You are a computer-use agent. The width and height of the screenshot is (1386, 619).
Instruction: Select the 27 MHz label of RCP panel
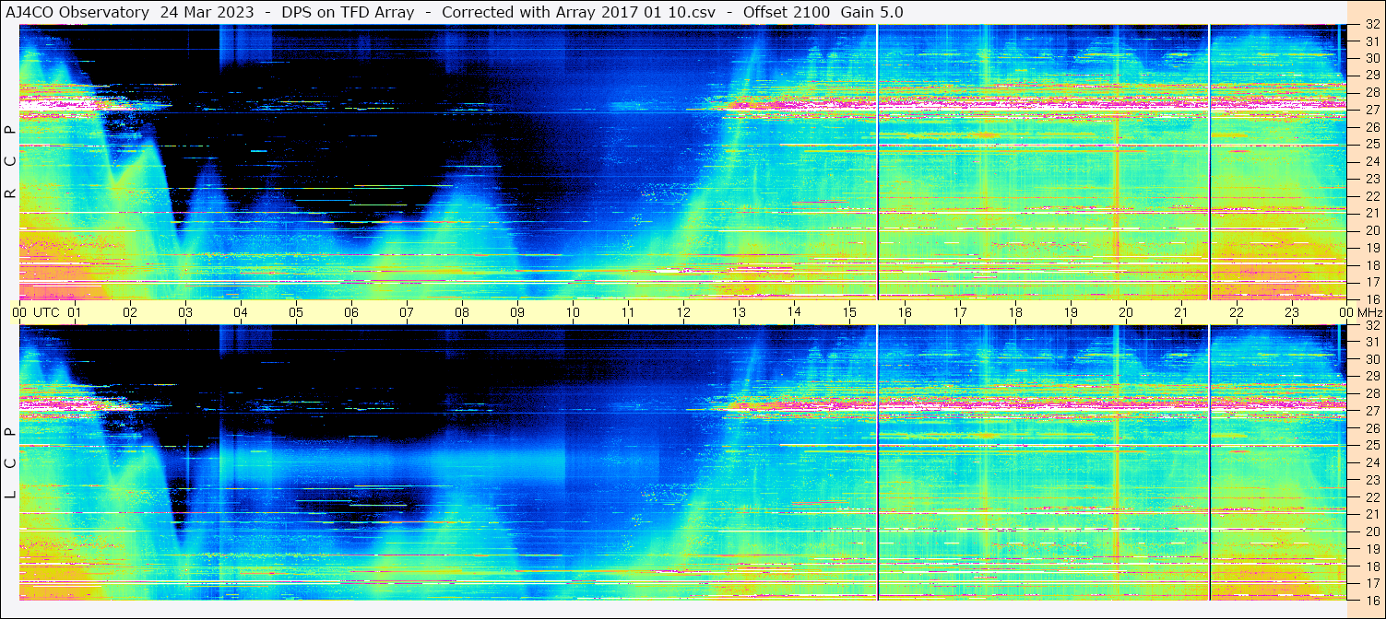click(1372, 110)
